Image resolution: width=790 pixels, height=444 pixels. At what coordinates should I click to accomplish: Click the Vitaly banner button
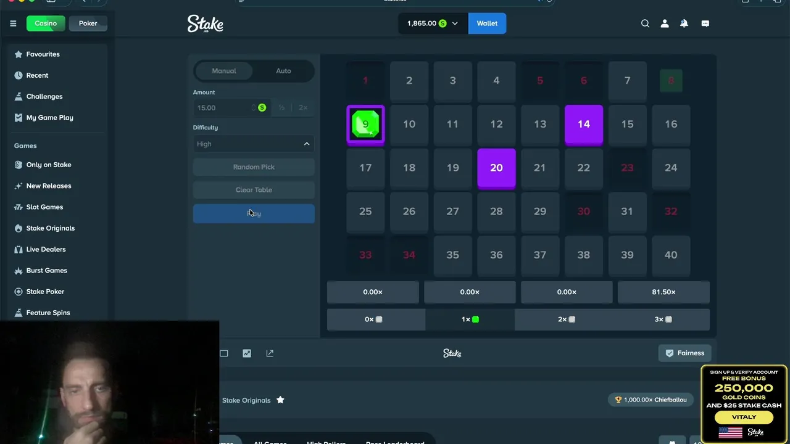[744, 417]
